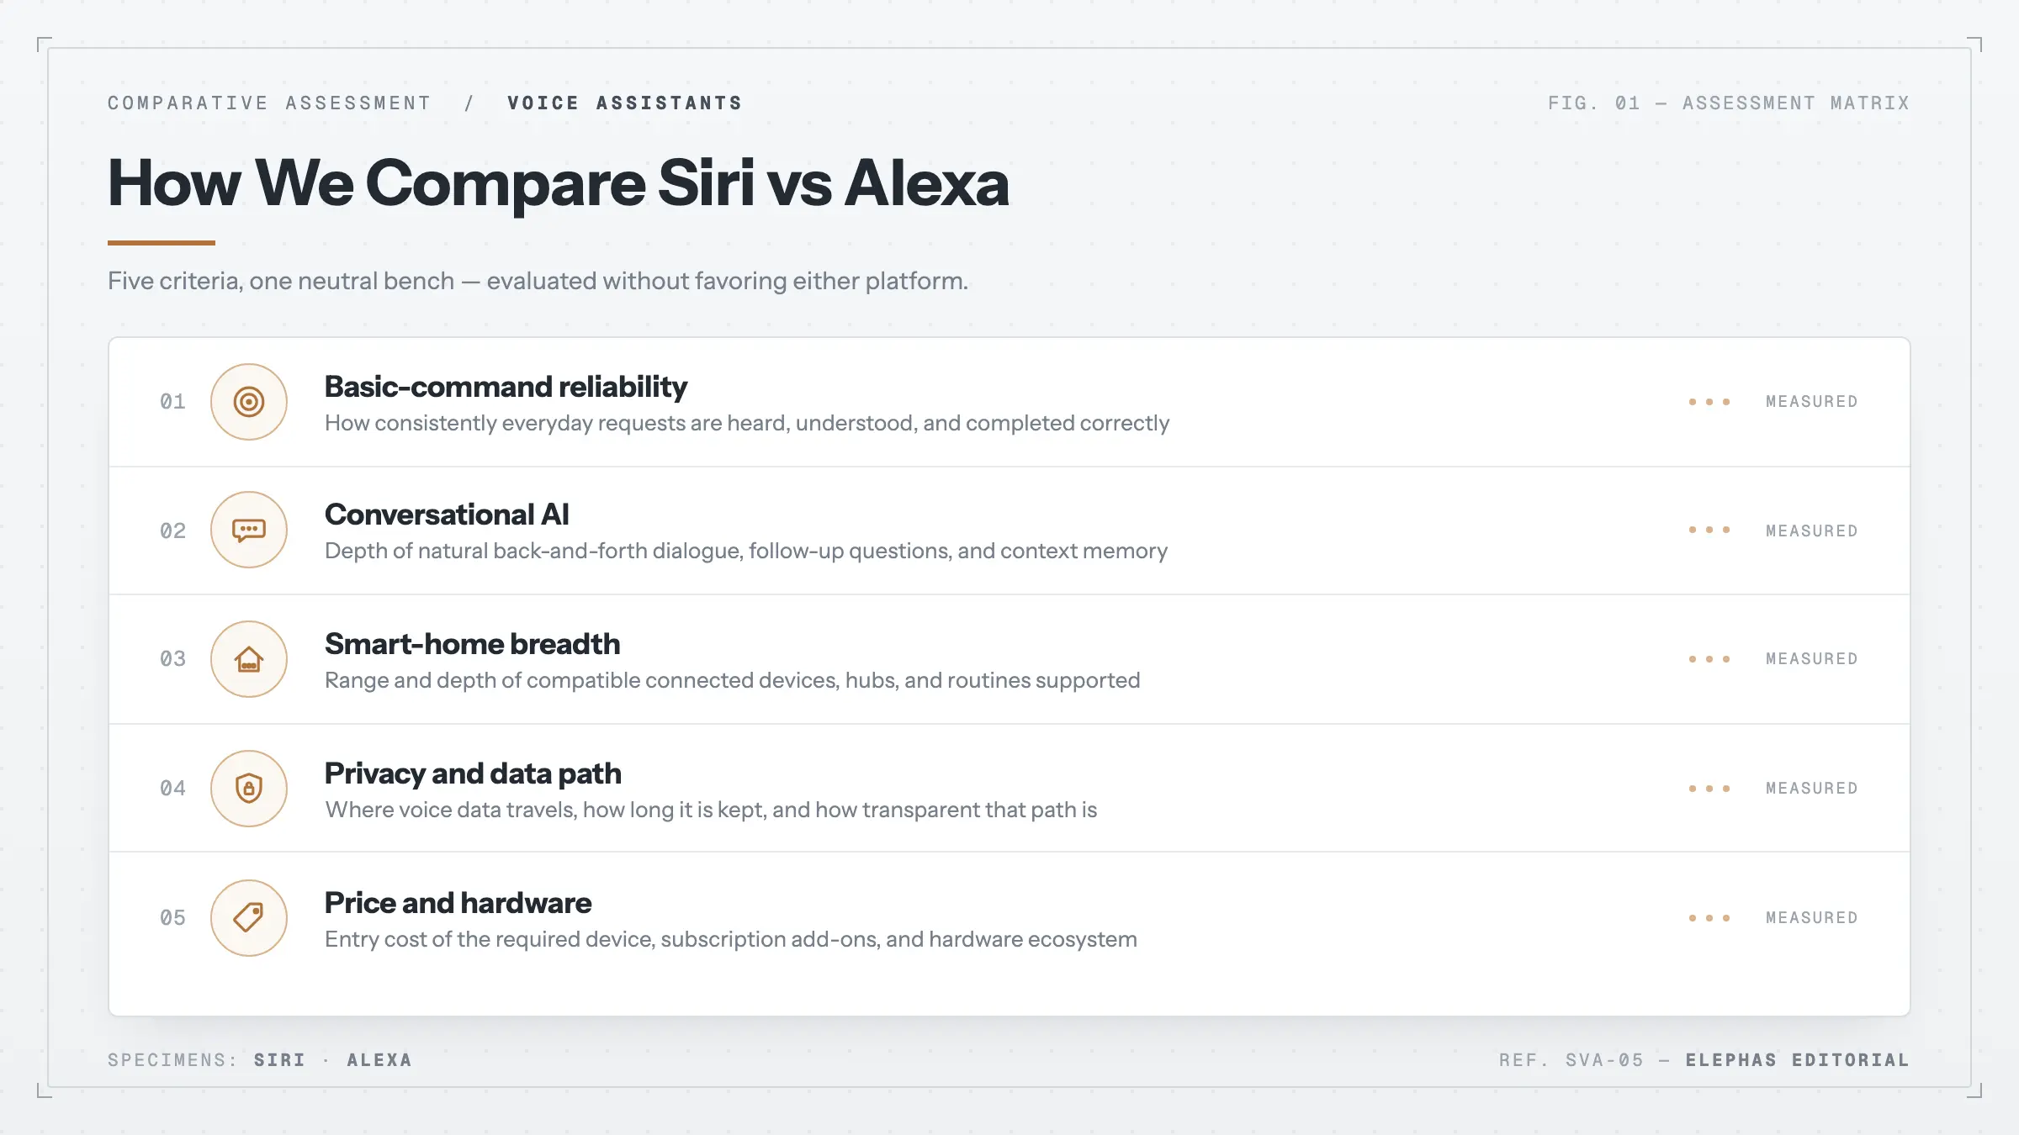Click the description 'How consistently everyday requests are heard'
This screenshot has height=1135, width=2019.
[747, 423]
